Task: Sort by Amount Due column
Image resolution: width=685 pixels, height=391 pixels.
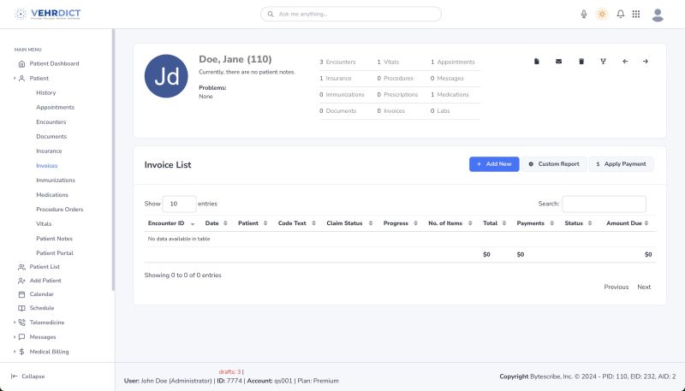Action: (628, 223)
